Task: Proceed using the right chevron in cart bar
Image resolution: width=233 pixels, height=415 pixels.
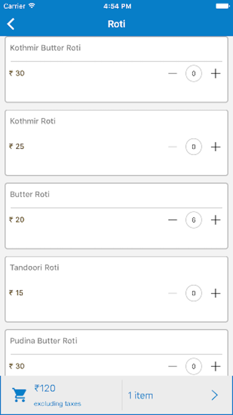Action: tap(215, 395)
